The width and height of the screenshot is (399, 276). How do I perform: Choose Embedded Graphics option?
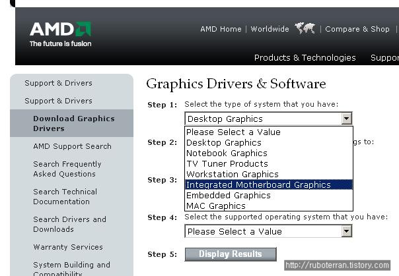point(269,195)
